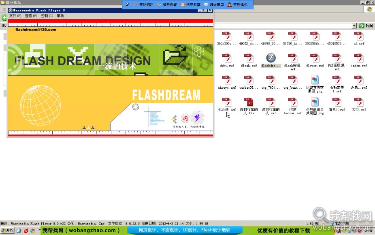Click the first blue quick launch icon
The height and width of the screenshot is (235, 375).
(19, 231)
